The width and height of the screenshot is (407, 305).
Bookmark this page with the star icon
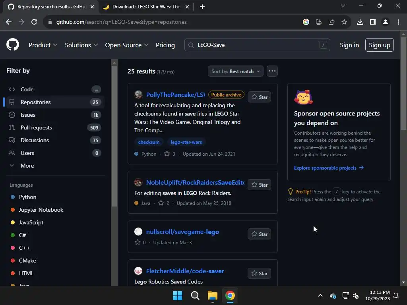click(344, 22)
